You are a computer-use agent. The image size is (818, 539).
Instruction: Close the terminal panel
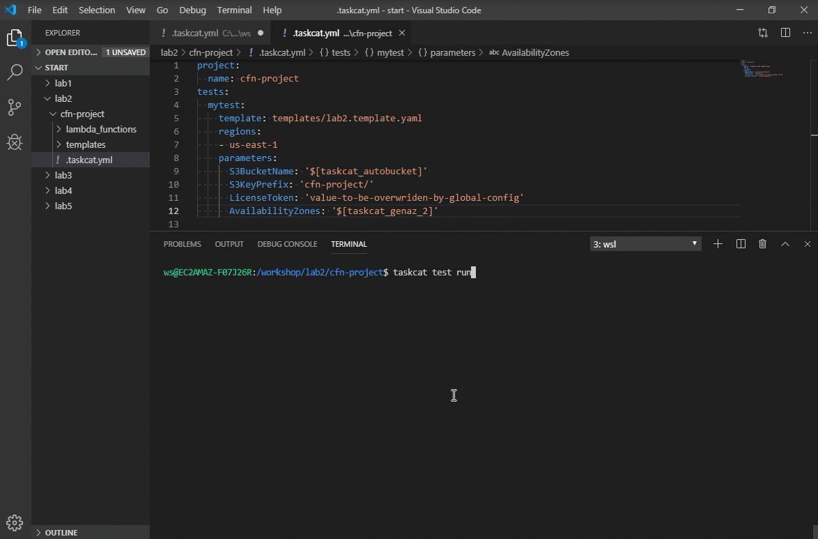(807, 244)
